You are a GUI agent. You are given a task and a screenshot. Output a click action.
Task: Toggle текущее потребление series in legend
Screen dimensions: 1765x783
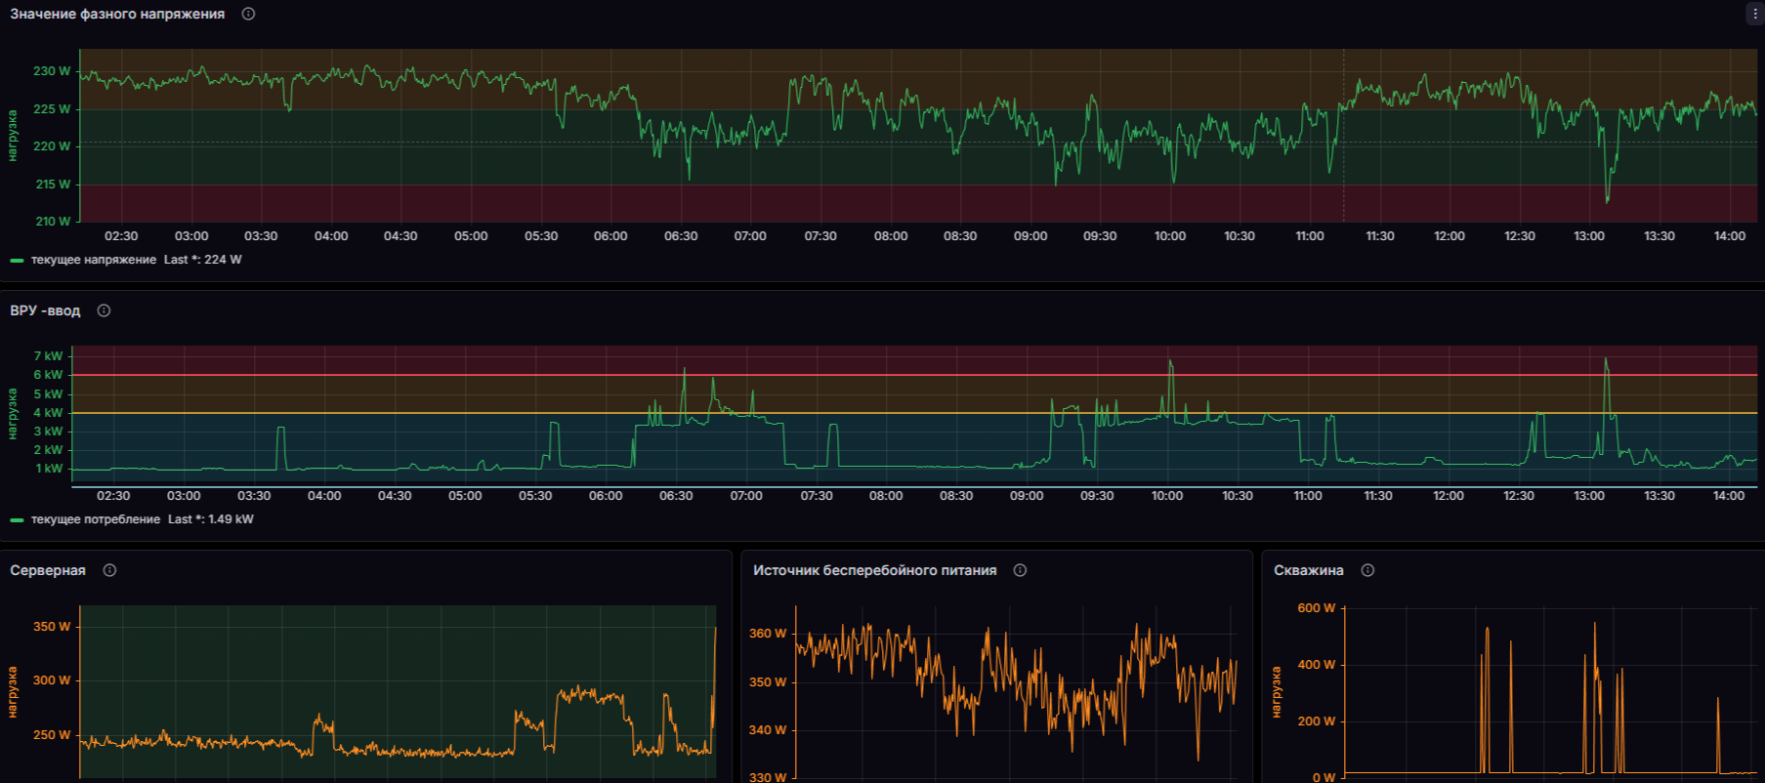click(95, 519)
